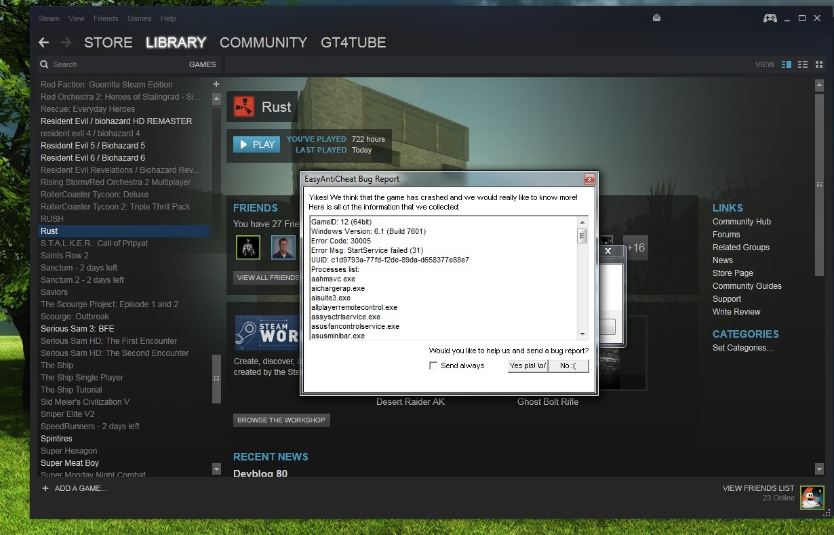834x535 pixels.
Task: Open the first friend avatar
Action: 248,247
